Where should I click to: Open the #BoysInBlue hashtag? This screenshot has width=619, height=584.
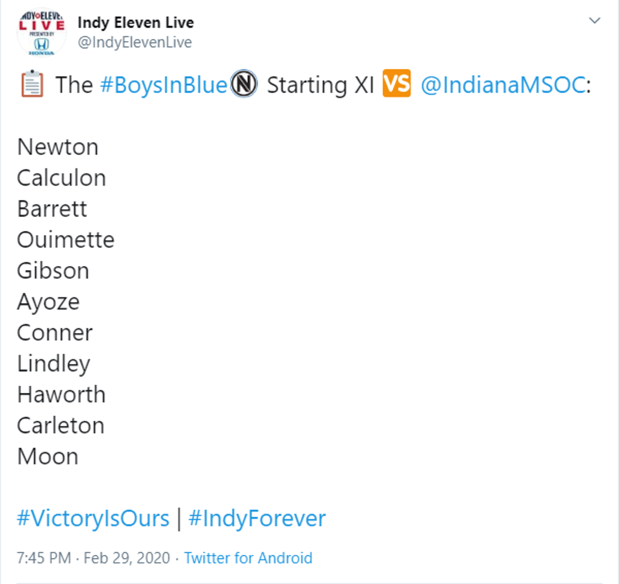click(163, 85)
